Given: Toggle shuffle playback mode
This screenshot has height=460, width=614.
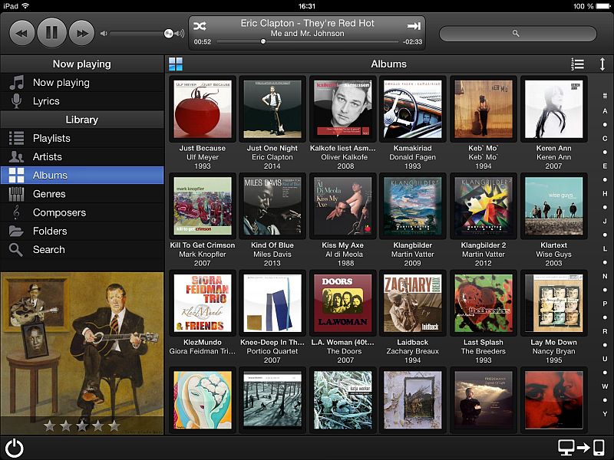Looking at the screenshot, I should click(x=200, y=26).
